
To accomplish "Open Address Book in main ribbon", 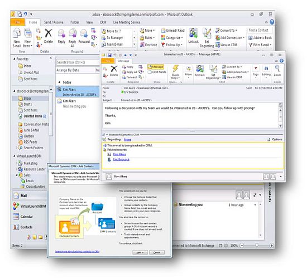I will pos(260,38).
